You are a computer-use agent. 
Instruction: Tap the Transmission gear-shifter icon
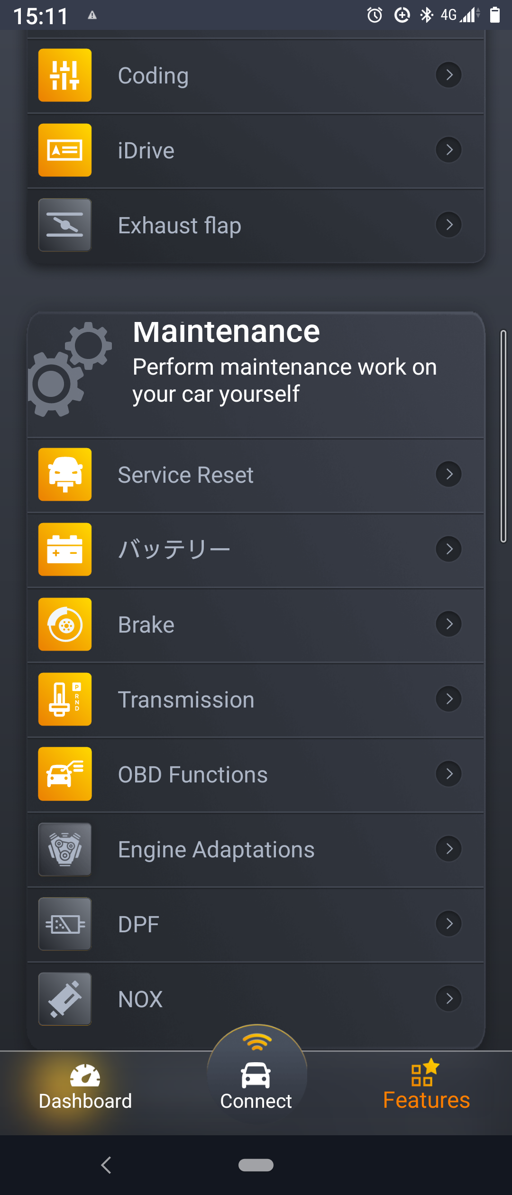tap(65, 699)
